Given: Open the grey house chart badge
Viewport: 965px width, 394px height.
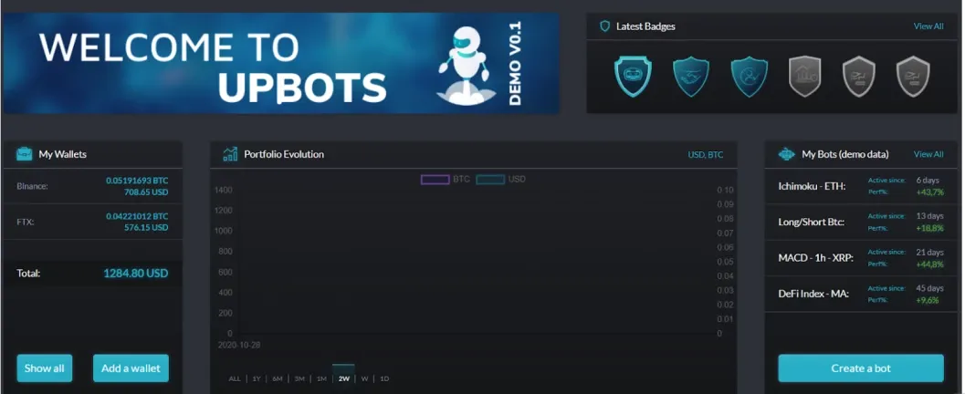Looking at the screenshot, I should pyautogui.click(x=805, y=77).
